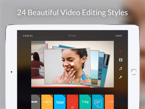
Task: Choose the green TYPE style tile
Action: pyautogui.click(x=85, y=102)
